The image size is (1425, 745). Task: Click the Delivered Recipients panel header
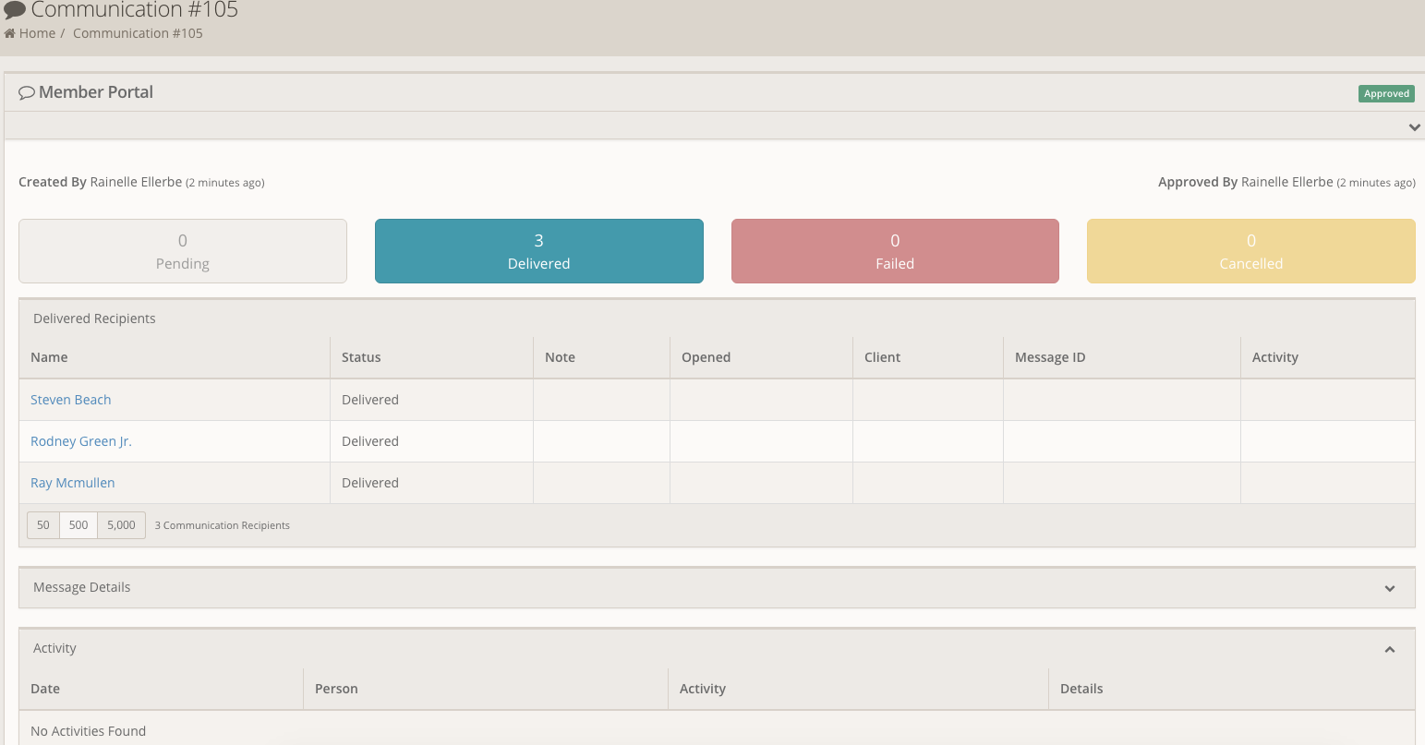click(93, 318)
